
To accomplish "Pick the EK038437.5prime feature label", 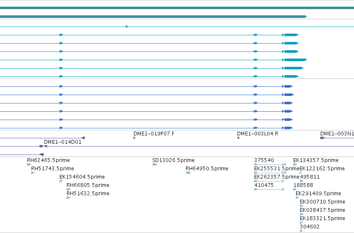I will pyautogui.click(x=322, y=210).
